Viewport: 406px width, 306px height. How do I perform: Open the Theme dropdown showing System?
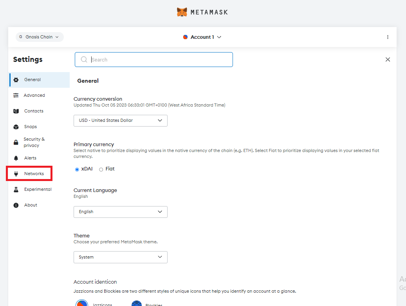click(x=120, y=257)
